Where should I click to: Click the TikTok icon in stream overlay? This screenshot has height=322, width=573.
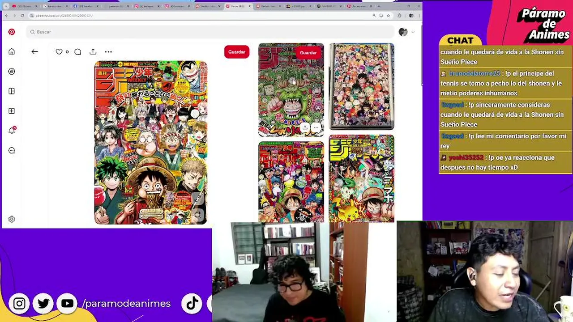[x=192, y=304]
